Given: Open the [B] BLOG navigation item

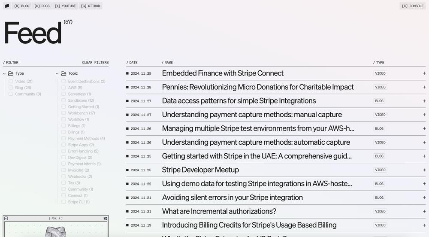Looking at the screenshot, I should [21, 6].
